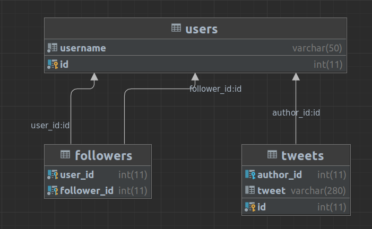
Task: Click the primary key icon of users id
Action: coord(53,64)
